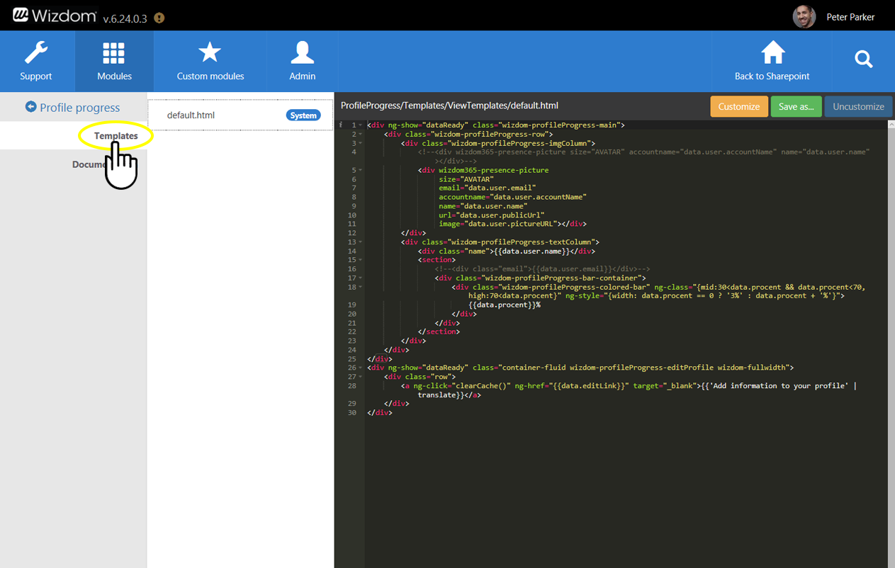
Task: Click the Uncustomize button
Action: [858, 106]
